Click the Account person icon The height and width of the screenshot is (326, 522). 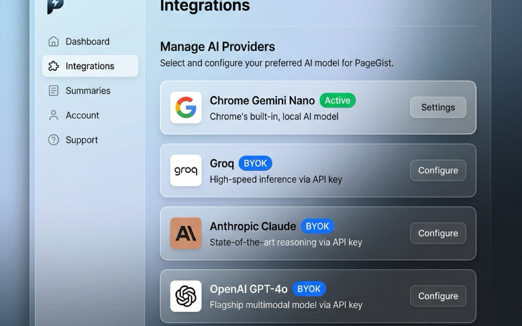[53, 115]
